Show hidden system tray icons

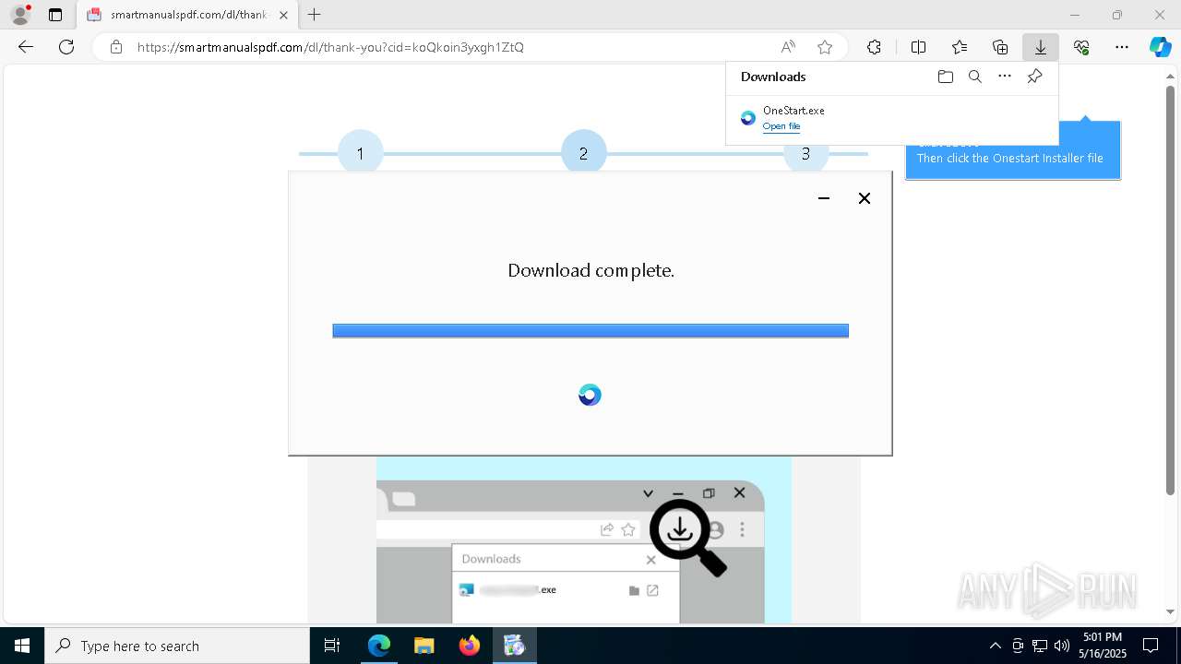pyautogui.click(x=995, y=646)
